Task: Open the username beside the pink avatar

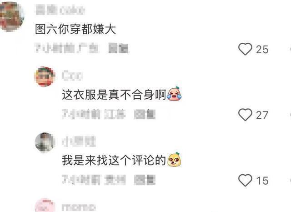Action: pyautogui.click(x=79, y=207)
